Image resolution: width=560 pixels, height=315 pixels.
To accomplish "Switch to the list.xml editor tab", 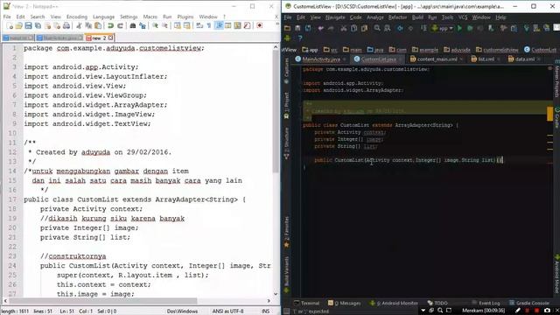I will point(486,59).
